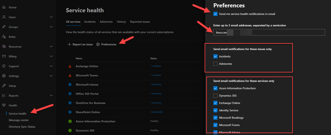
Task: Open the Microsoft Teams 1 incident link
Action: coord(156,75)
